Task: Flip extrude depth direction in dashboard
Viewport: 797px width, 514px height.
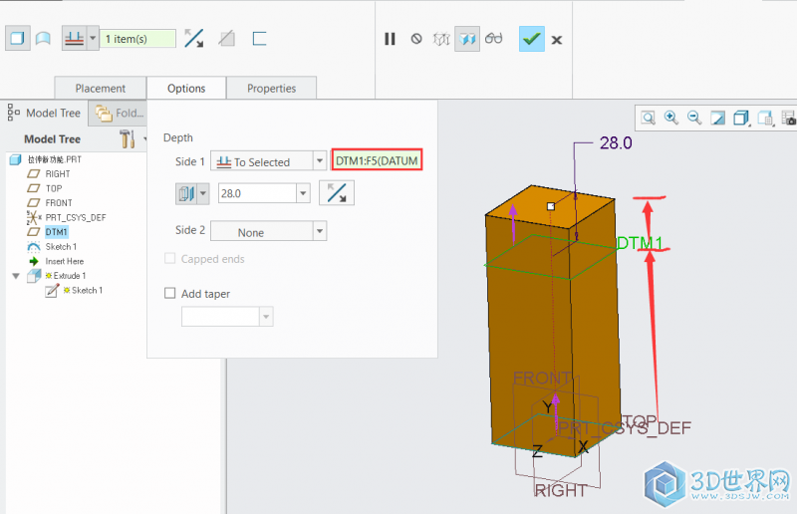Action: pos(193,39)
